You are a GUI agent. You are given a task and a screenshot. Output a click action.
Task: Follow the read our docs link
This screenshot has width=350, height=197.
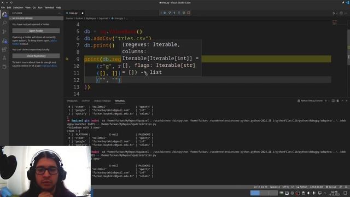pos(49,66)
